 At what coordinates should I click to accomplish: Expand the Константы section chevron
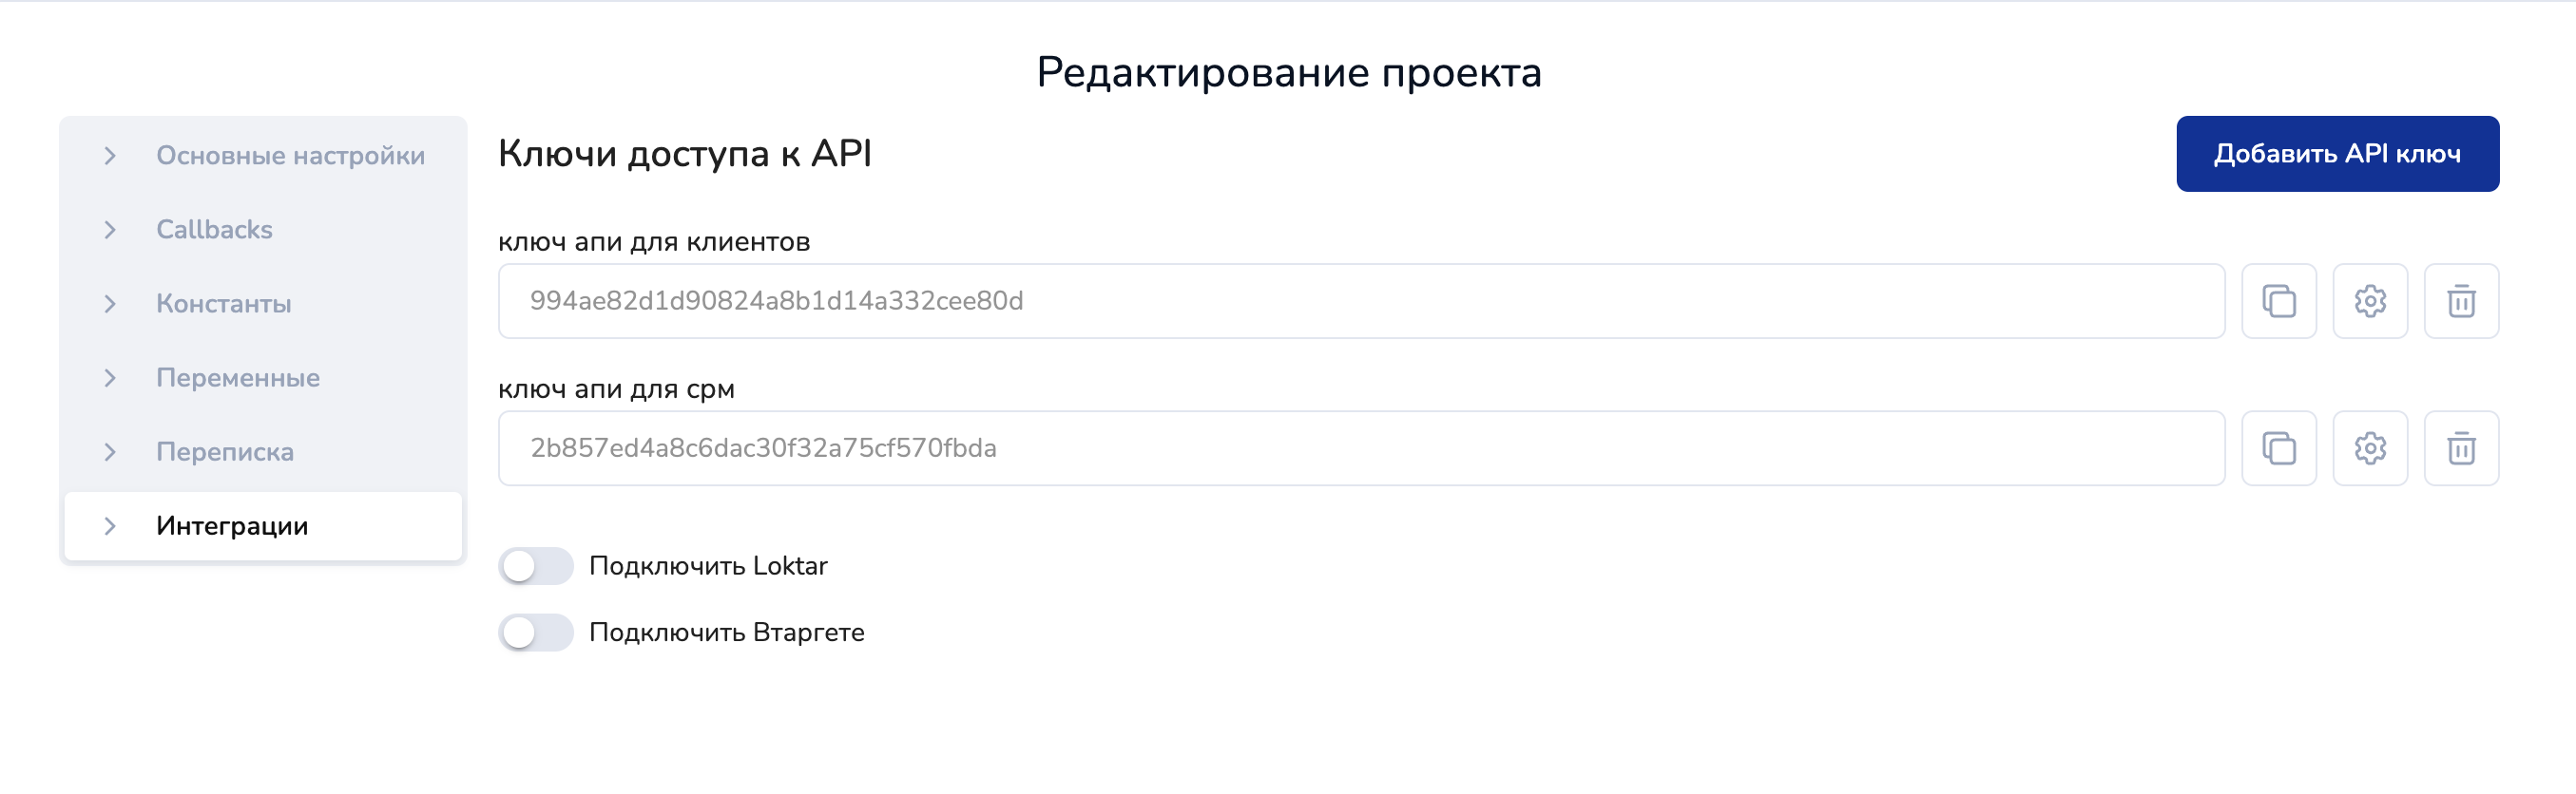(110, 304)
